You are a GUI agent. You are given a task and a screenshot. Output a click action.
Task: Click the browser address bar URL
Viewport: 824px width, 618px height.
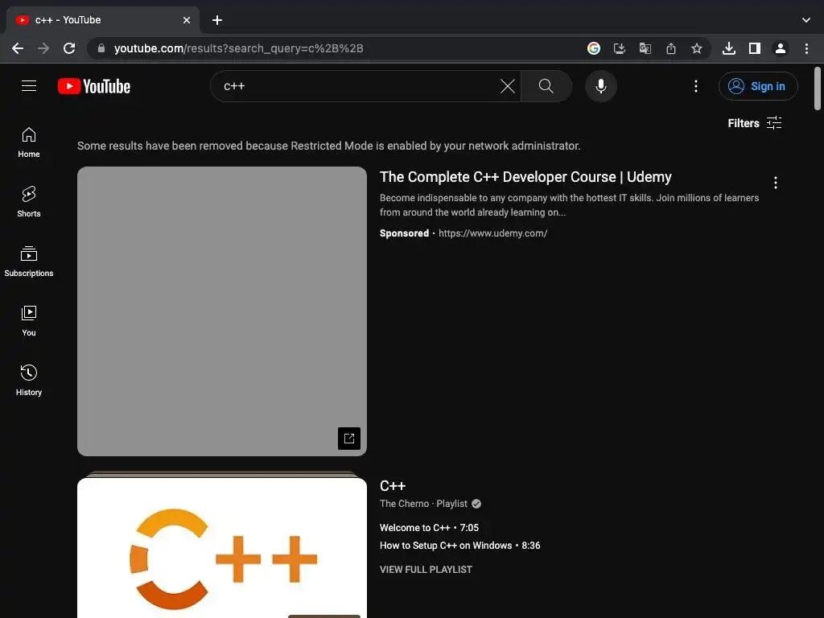[238, 48]
